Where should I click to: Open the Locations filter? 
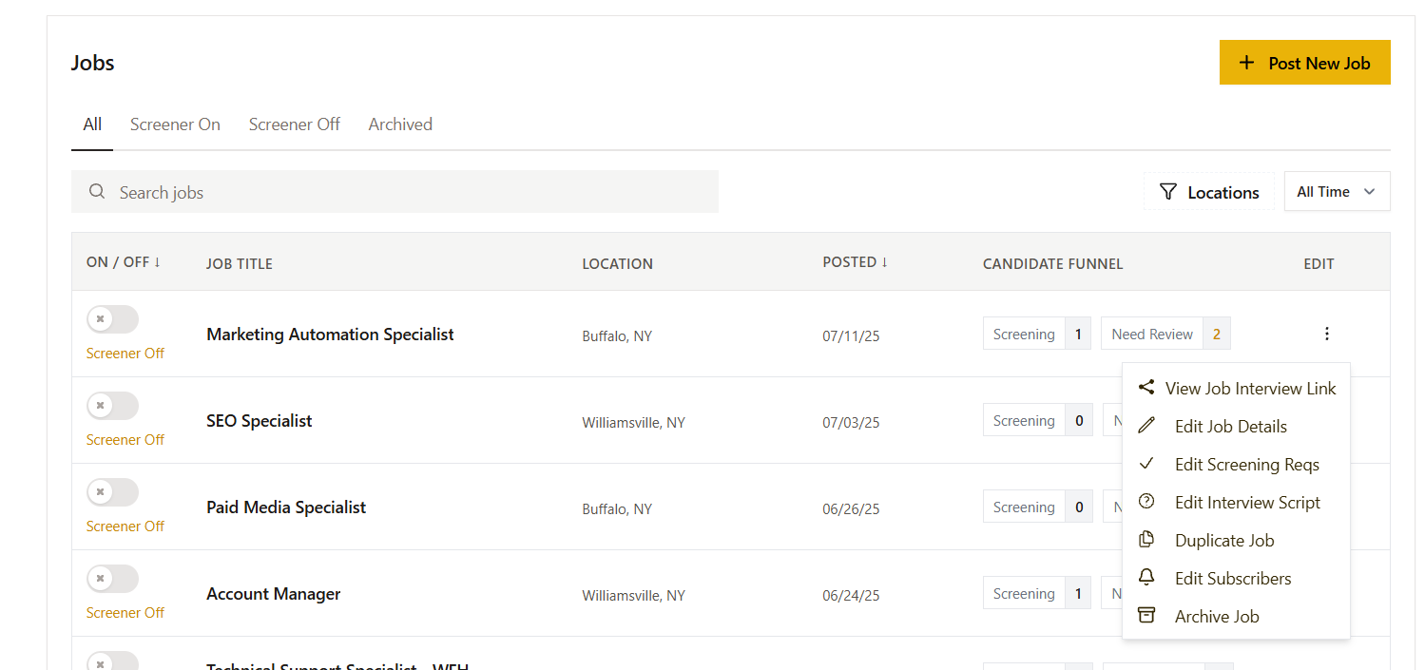coord(1208,193)
